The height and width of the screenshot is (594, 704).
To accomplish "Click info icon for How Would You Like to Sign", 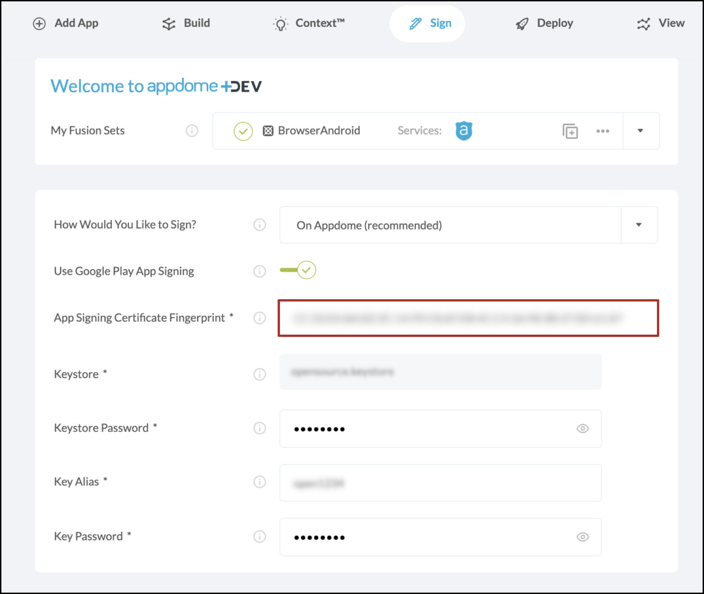I will coord(259,225).
